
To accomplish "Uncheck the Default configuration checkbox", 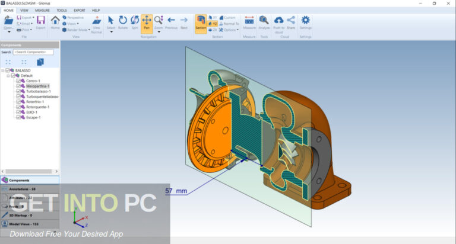I will click(13, 75).
